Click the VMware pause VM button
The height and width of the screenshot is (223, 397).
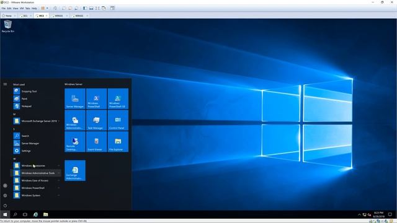coord(43,8)
